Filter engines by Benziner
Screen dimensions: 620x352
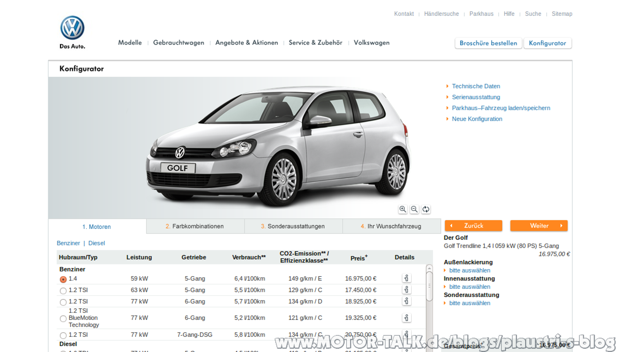pyautogui.click(x=68, y=243)
